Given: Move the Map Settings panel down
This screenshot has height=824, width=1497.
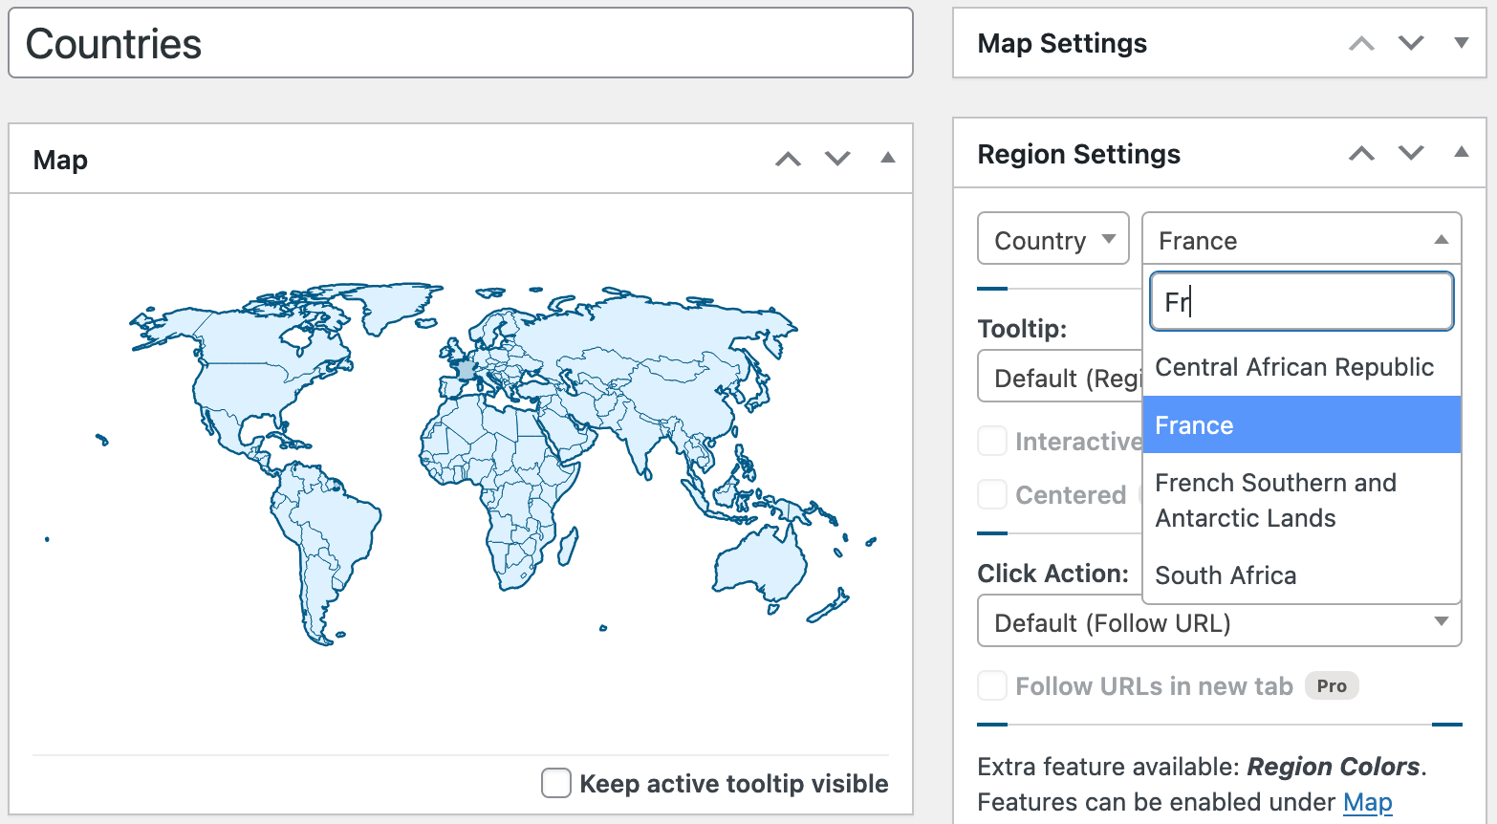Looking at the screenshot, I should 1411,44.
